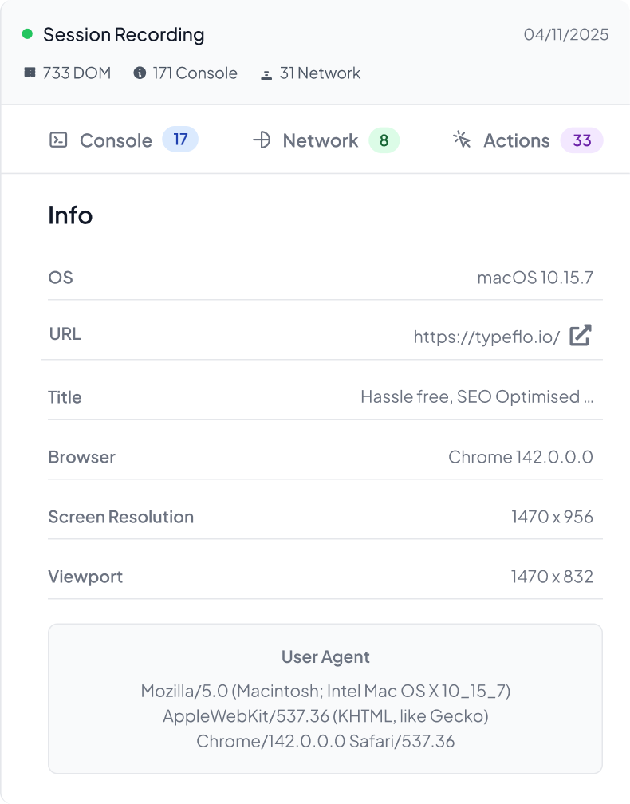630x804 pixels.
Task: Click the Actions cursor-click icon
Action: (462, 140)
